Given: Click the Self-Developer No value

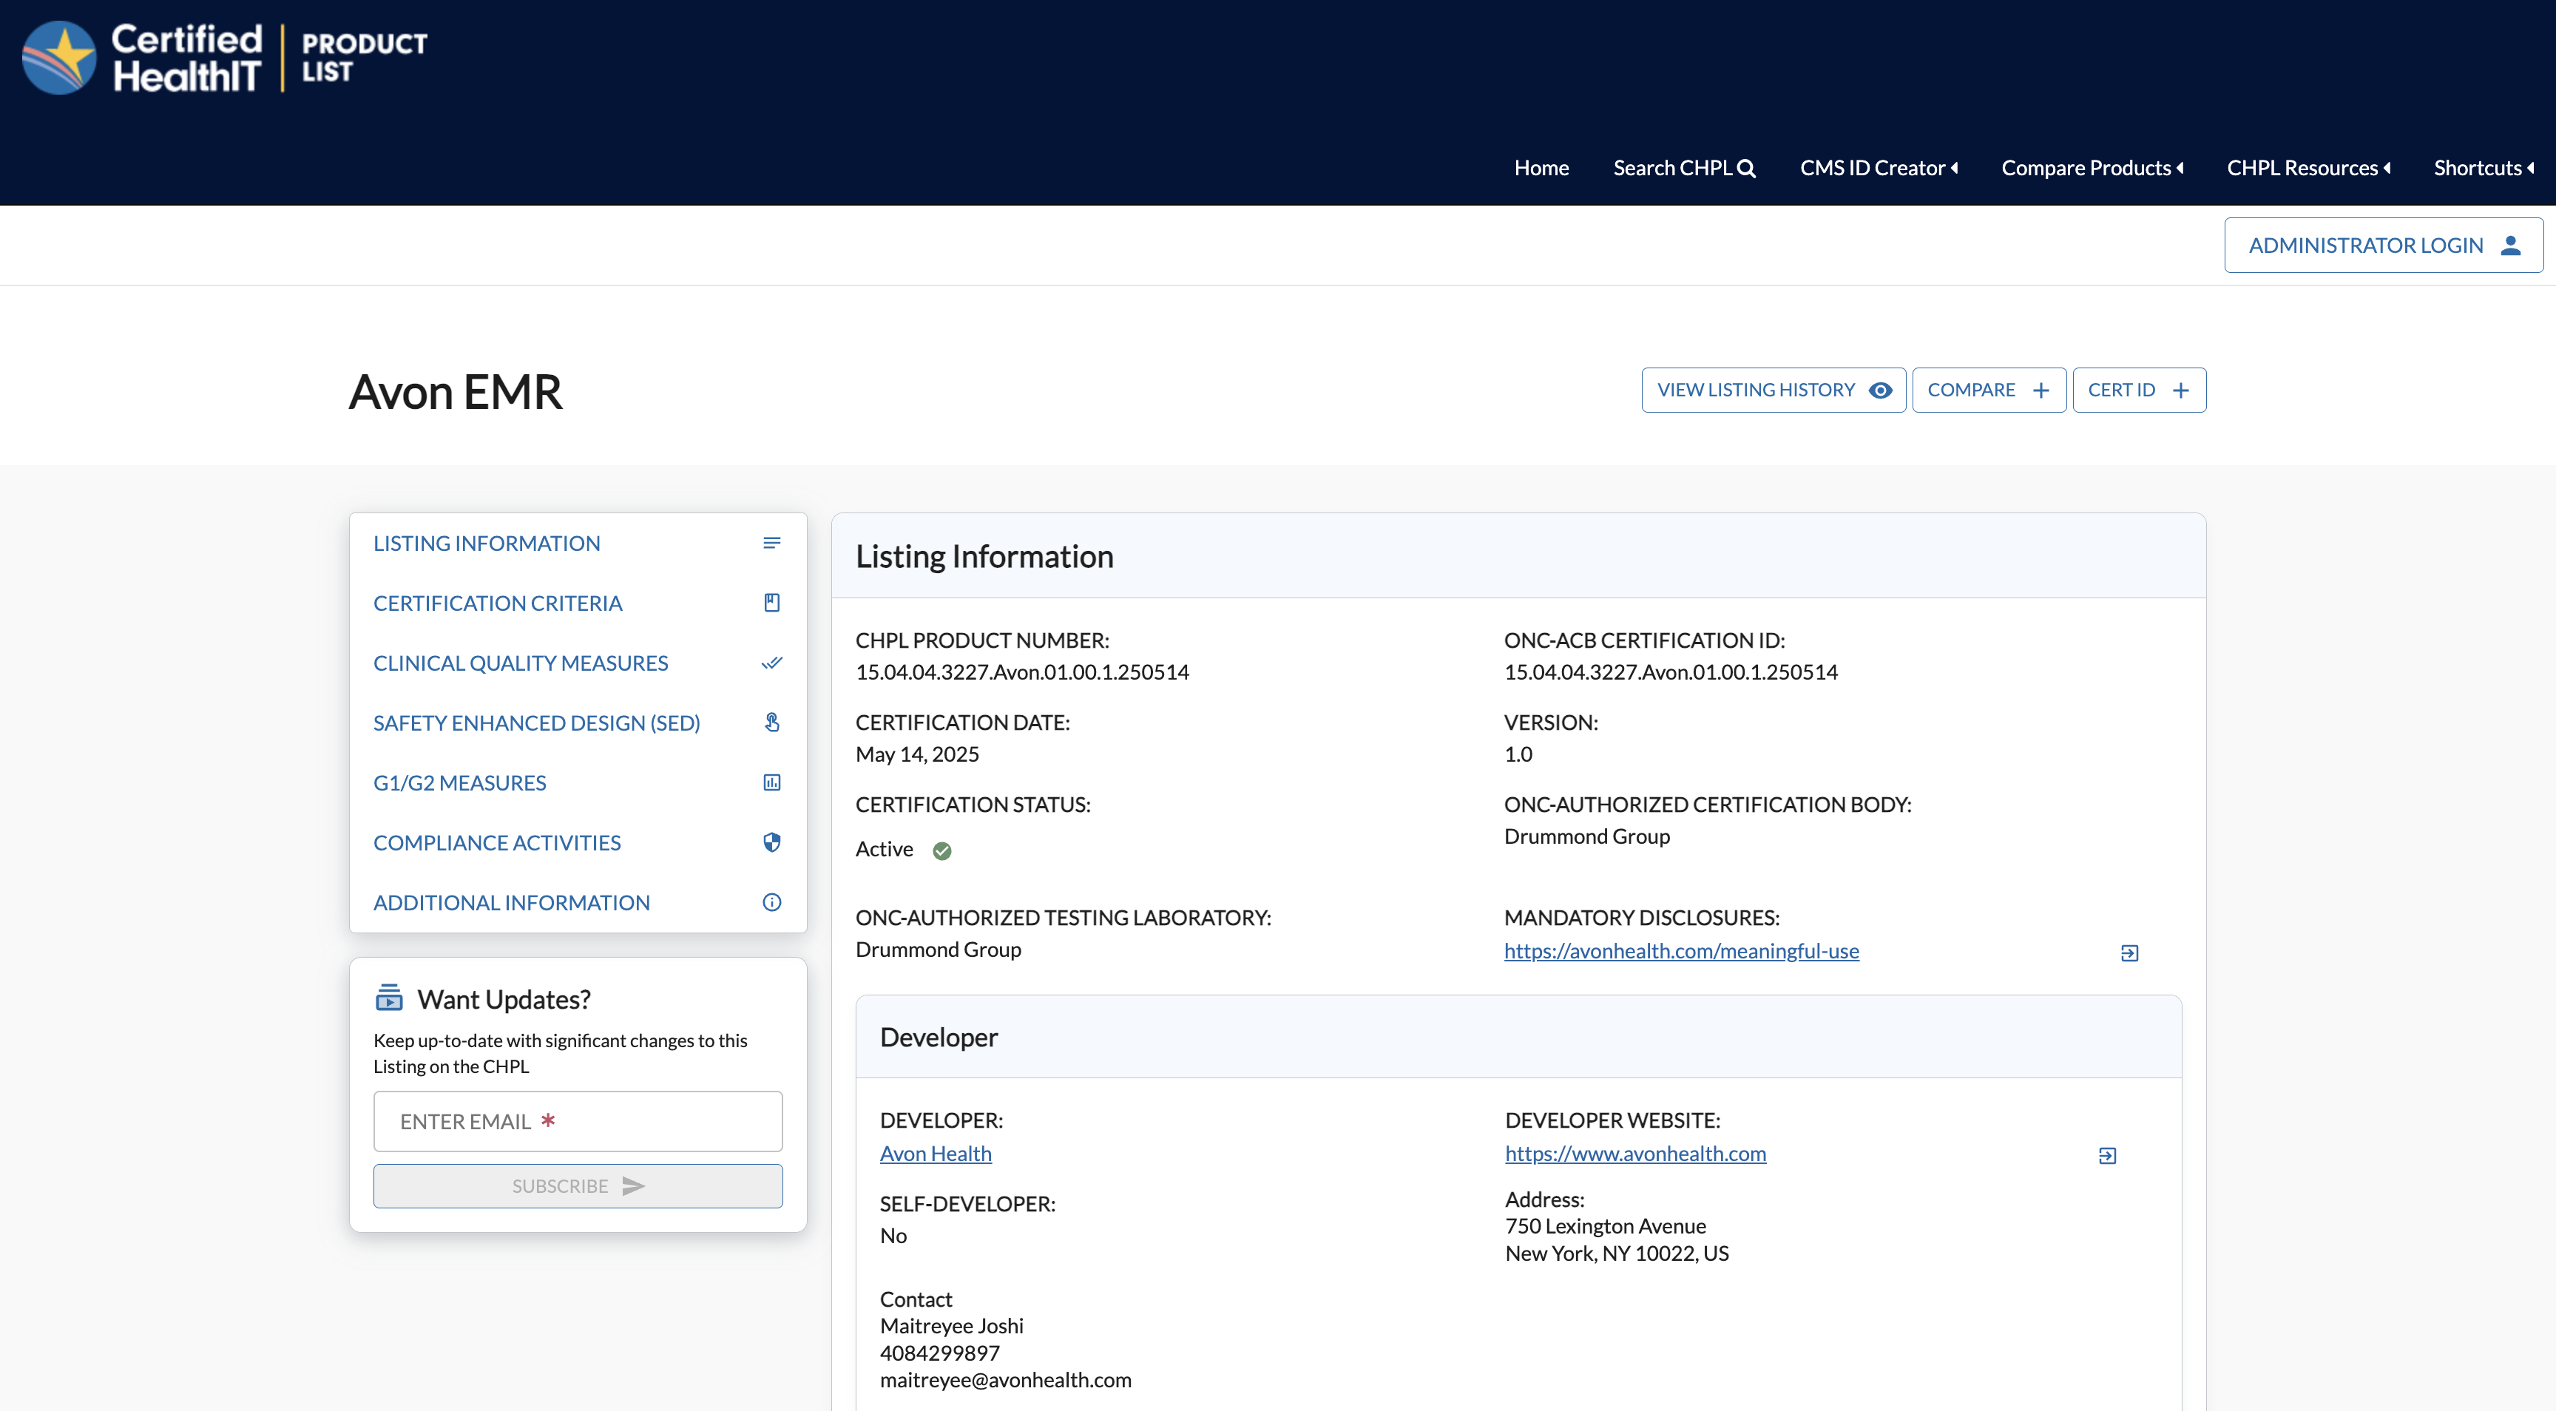Looking at the screenshot, I should click(893, 1236).
